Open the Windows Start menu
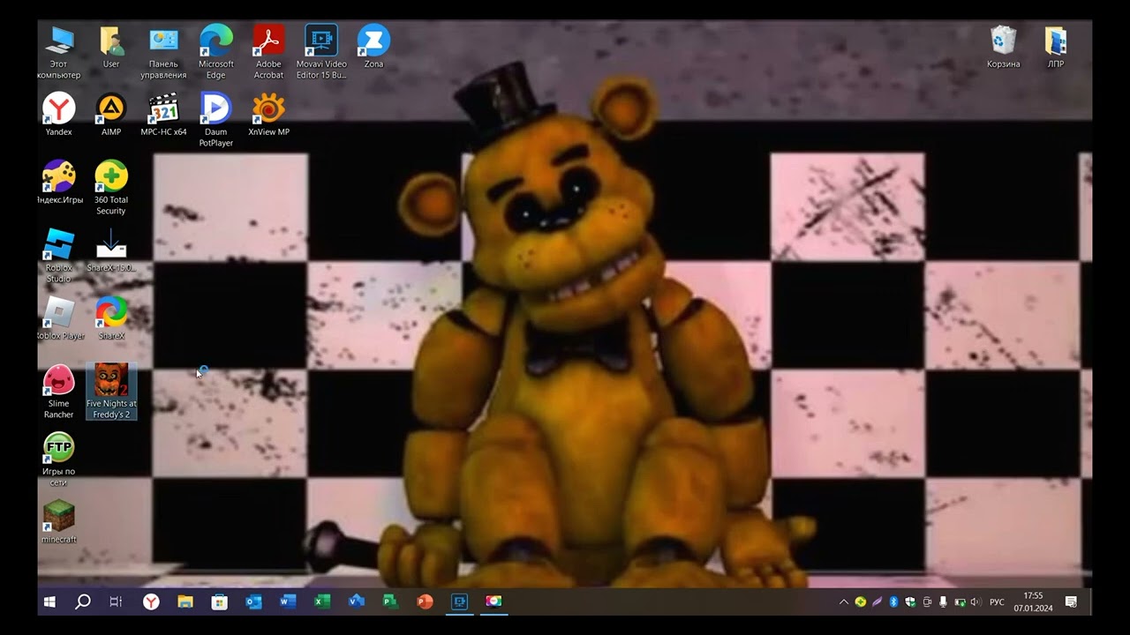Image resolution: width=1130 pixels, height=635 pixels. point(49,601)
